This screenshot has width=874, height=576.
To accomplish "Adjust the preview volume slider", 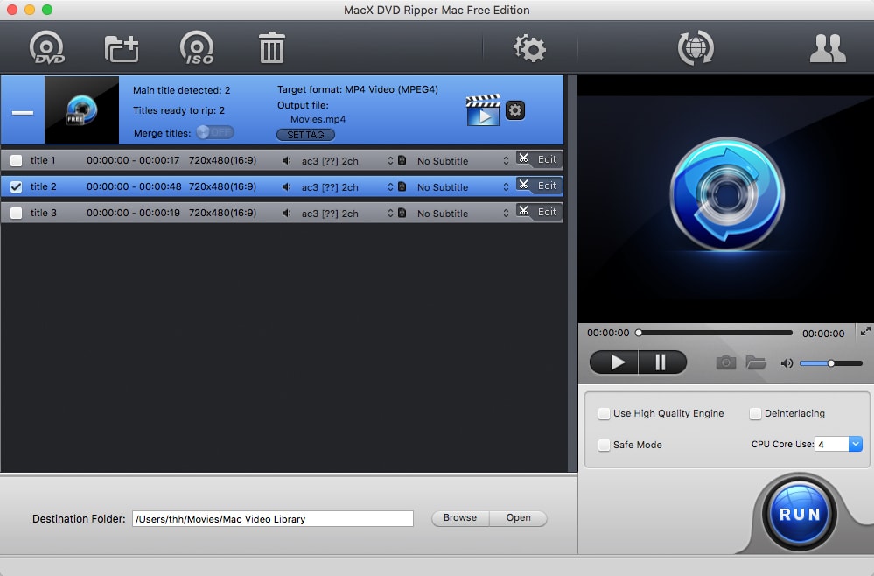I will click(829, 363).
